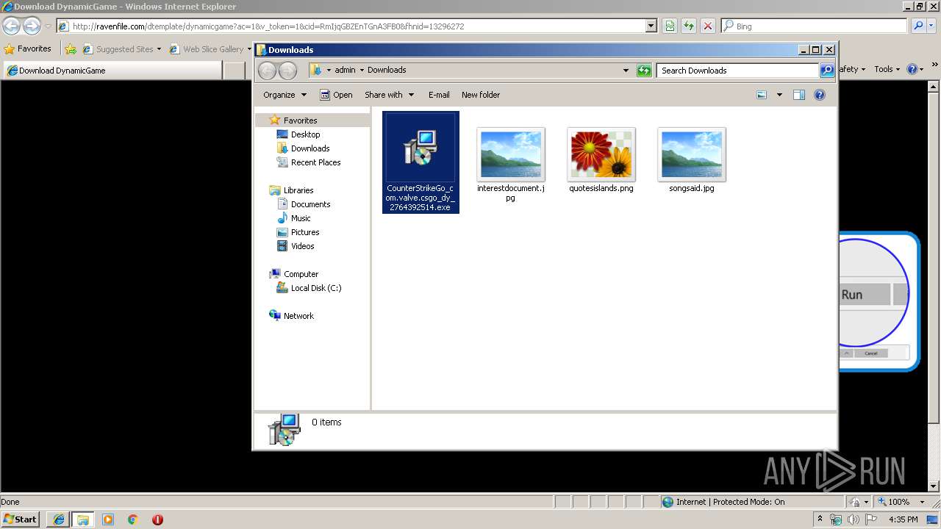Click the New folder button
The image size is (941, 529).
pos(481,95)
